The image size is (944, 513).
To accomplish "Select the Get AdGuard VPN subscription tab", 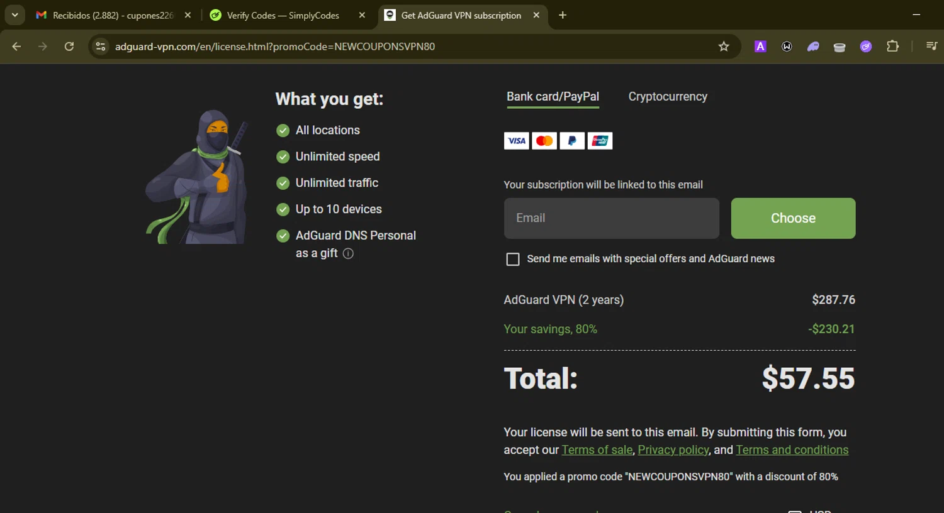I will pos(463,15).
